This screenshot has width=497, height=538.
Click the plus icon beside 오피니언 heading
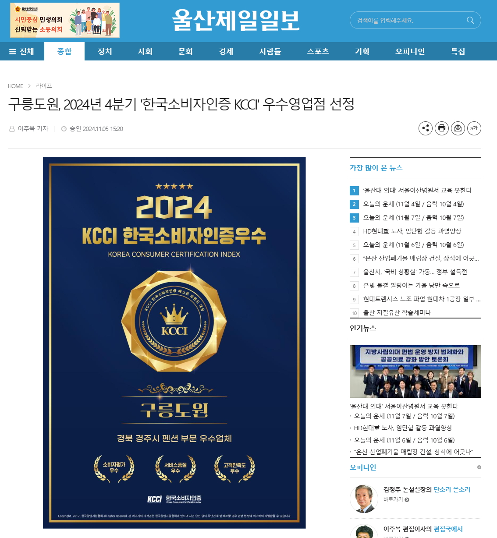point(479,467)
